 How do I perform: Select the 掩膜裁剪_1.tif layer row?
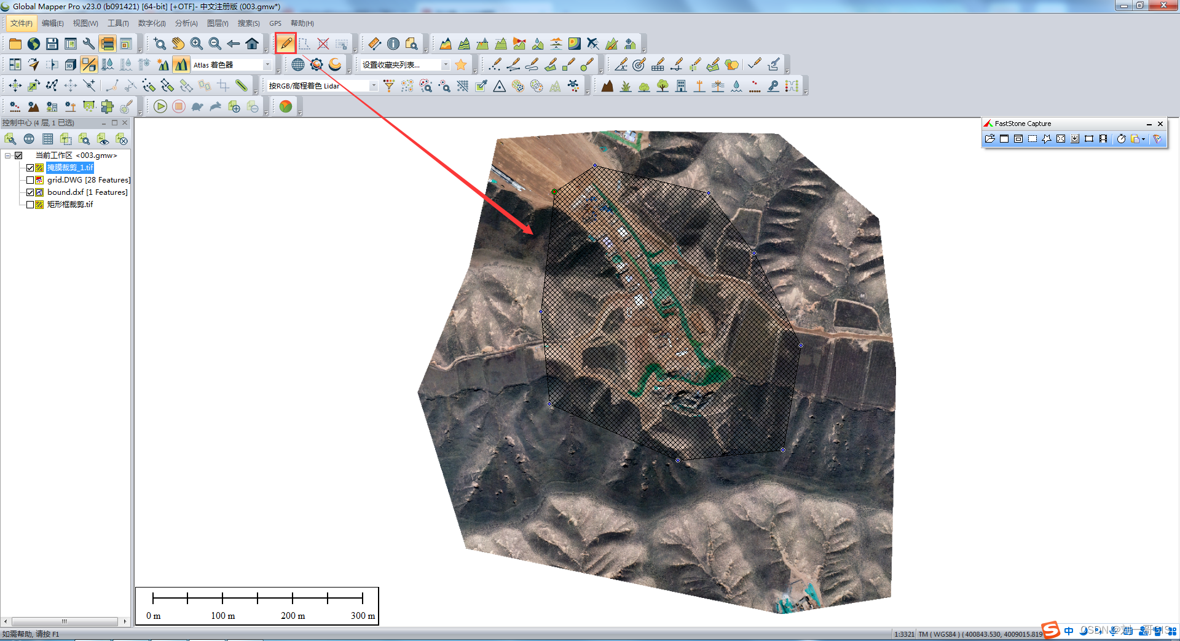coord(70,168)
